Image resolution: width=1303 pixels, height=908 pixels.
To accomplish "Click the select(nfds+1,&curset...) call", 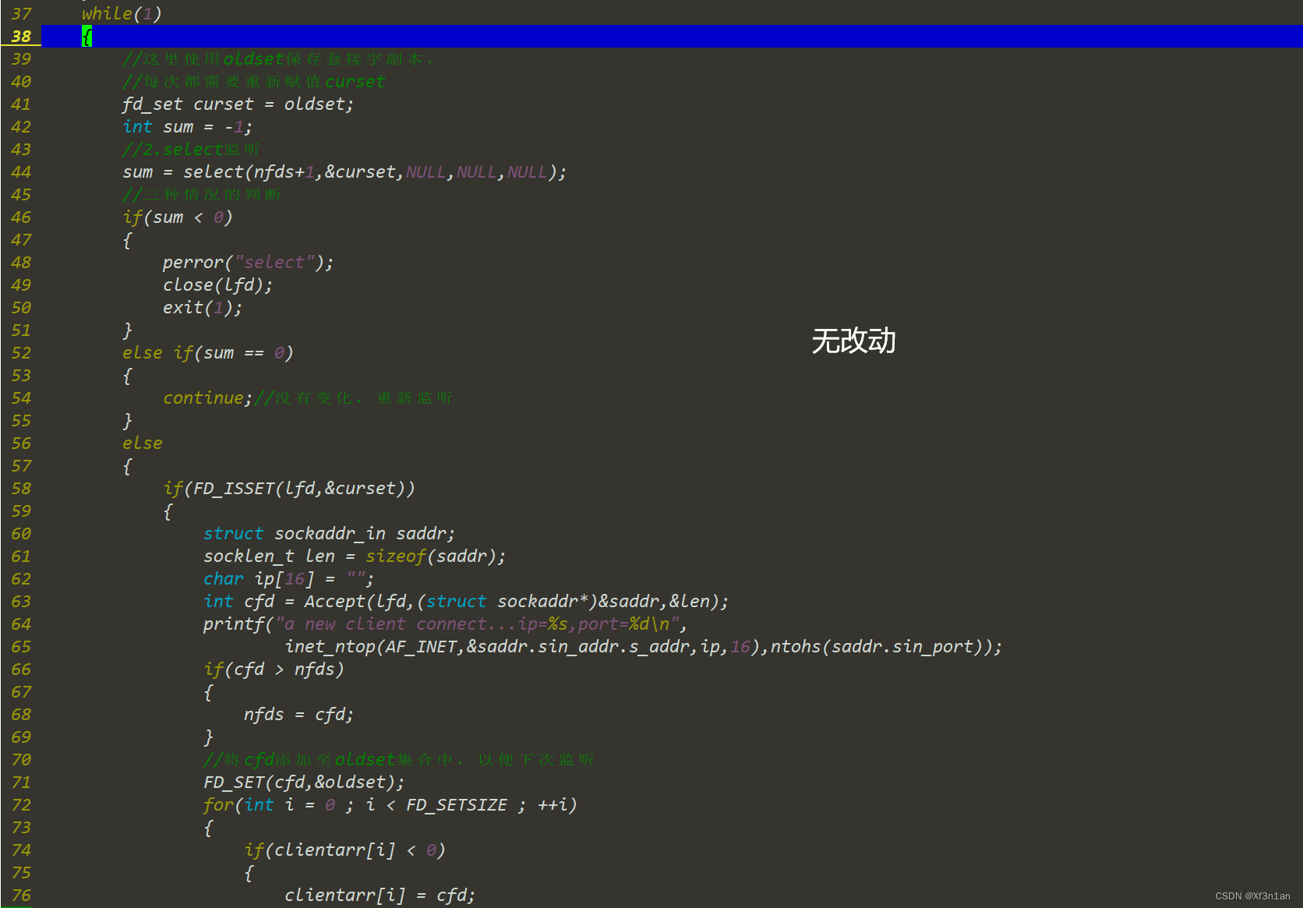I will pyautogui.click(x=375, y=172).
